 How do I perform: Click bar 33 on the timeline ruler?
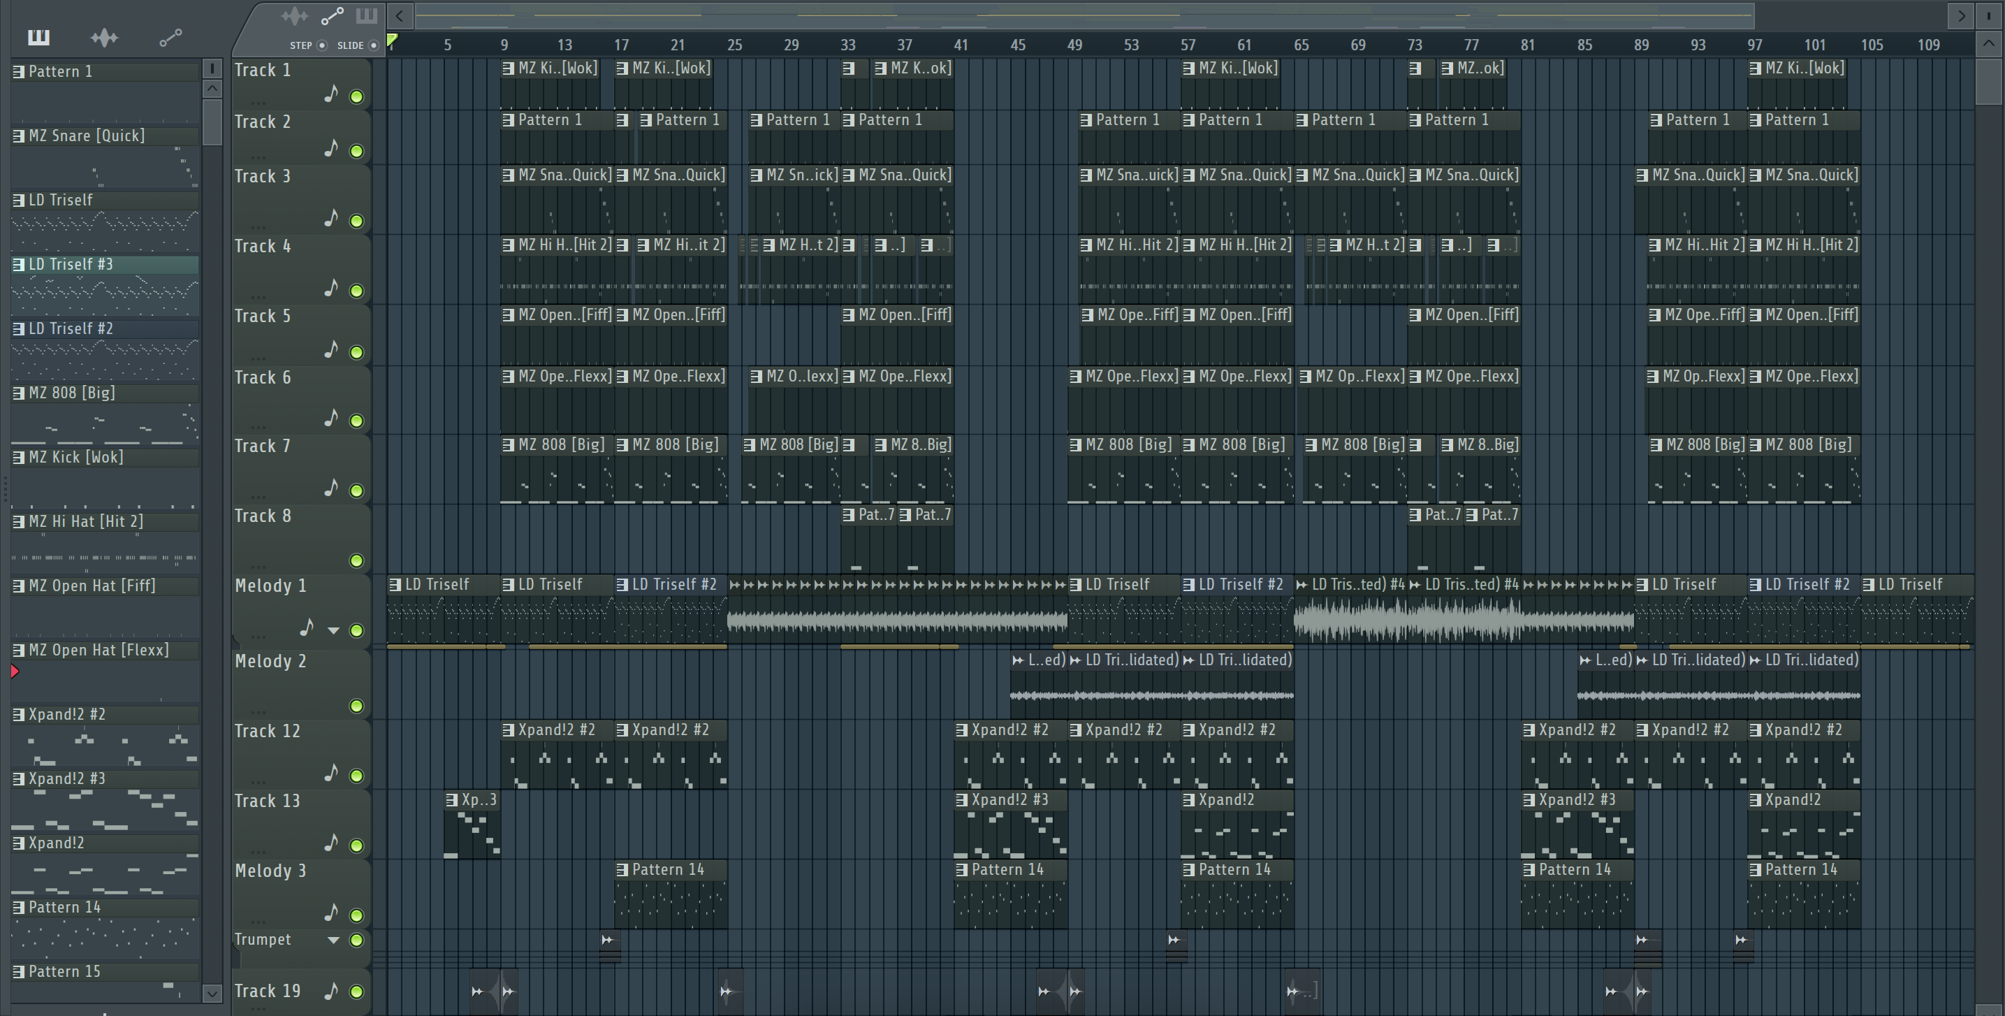coord(847,45)
